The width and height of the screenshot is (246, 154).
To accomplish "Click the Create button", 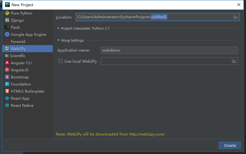I will (230, 145).
